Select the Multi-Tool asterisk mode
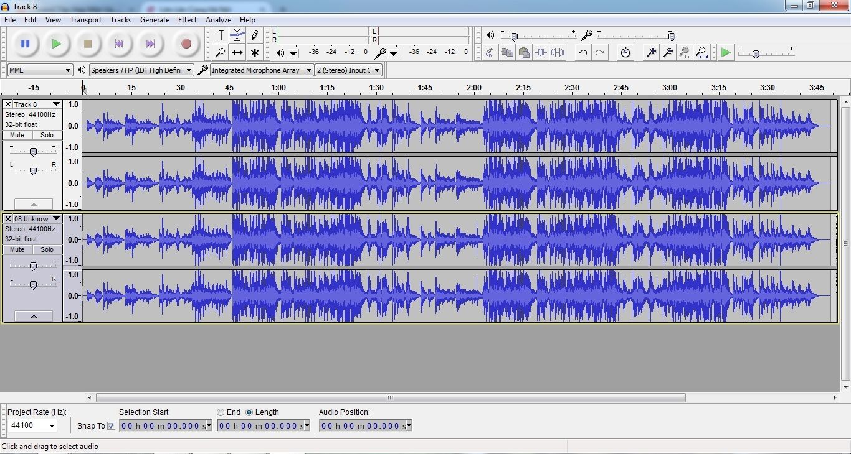 coord(254,53)
